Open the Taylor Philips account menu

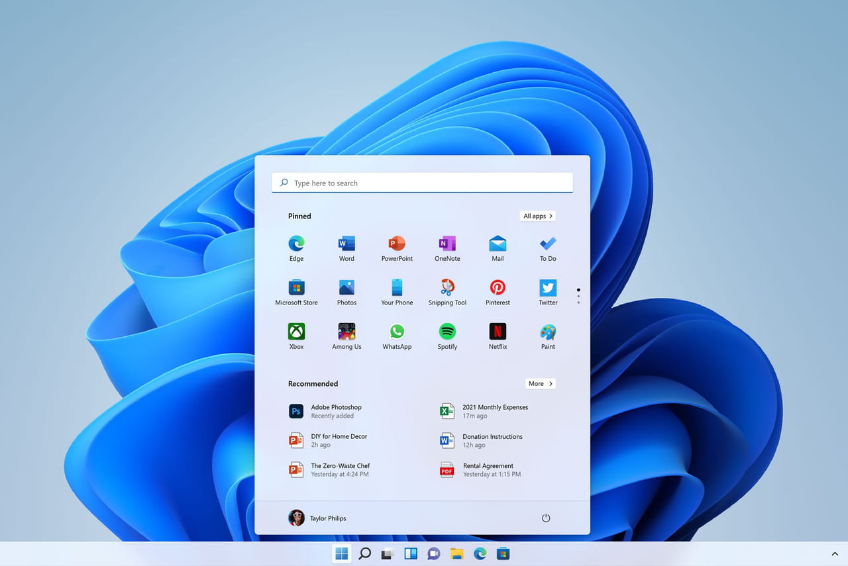tap(317, 518)
